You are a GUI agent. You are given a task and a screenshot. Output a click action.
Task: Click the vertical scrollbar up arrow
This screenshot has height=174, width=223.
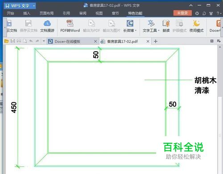(x=220, y=47)
